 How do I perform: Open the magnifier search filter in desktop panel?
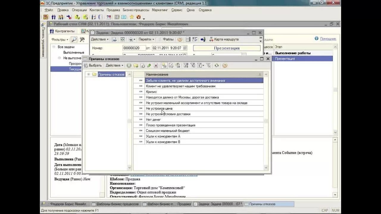[74, 40]
